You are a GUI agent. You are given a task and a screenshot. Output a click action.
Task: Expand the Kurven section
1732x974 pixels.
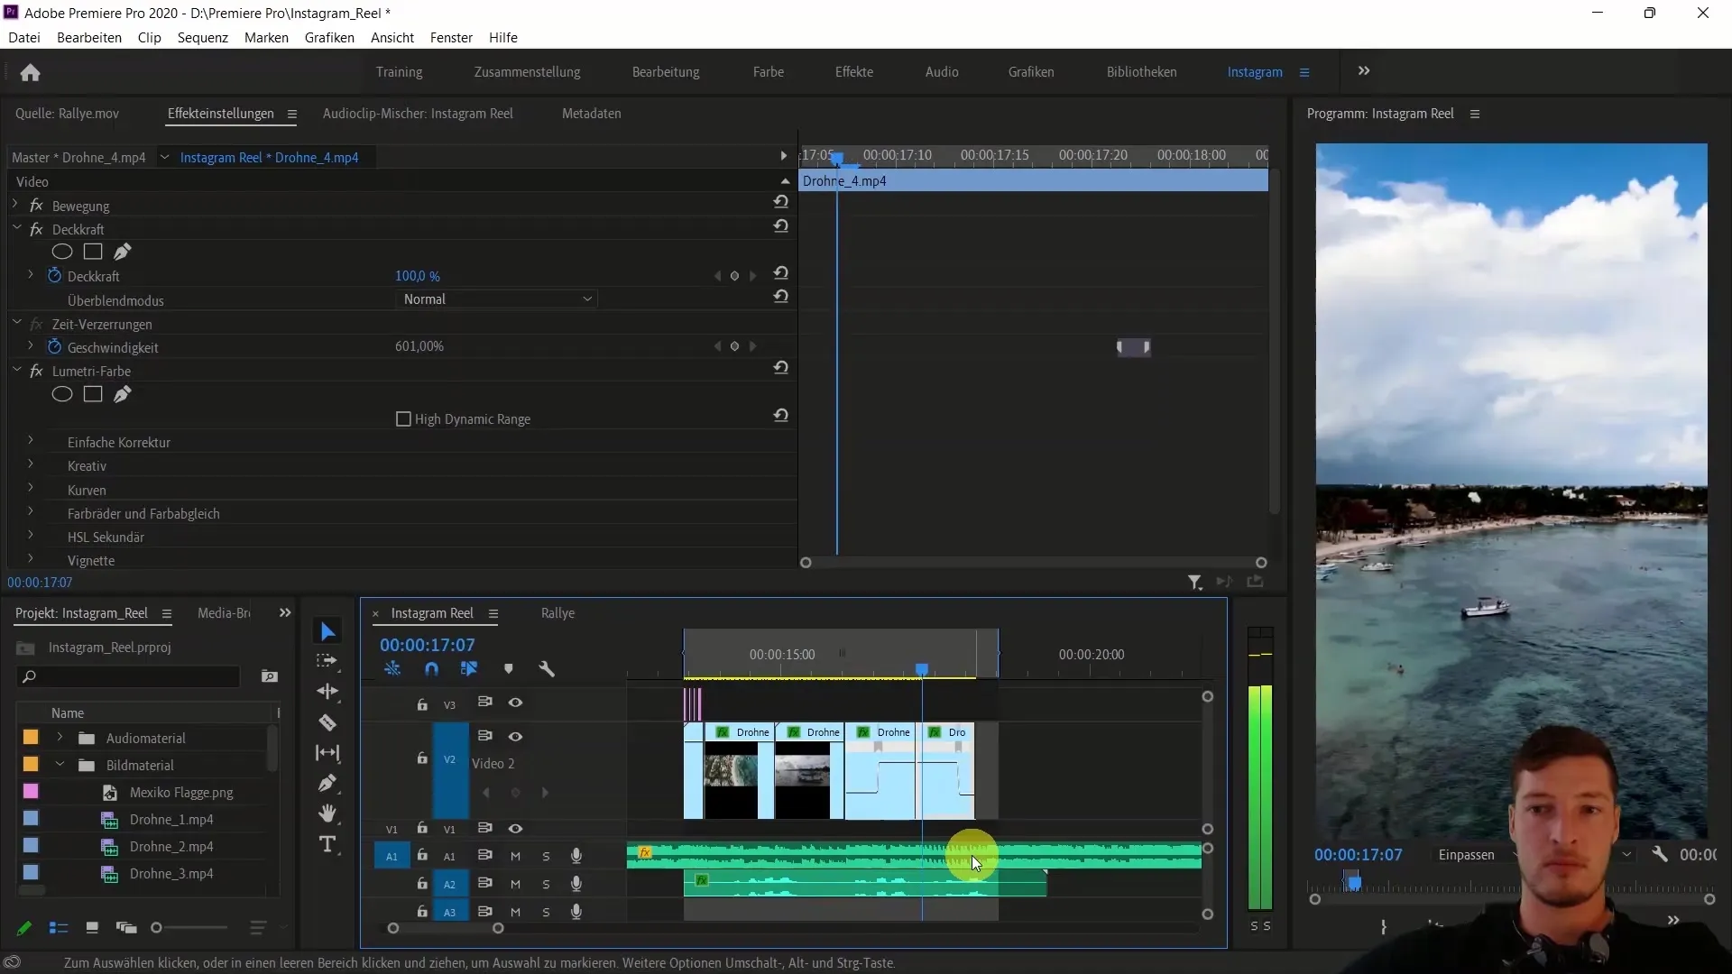click(30, 489)
